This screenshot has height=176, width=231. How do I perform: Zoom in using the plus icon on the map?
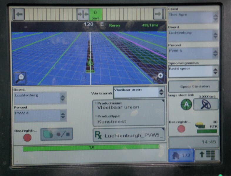pos(160,76)
